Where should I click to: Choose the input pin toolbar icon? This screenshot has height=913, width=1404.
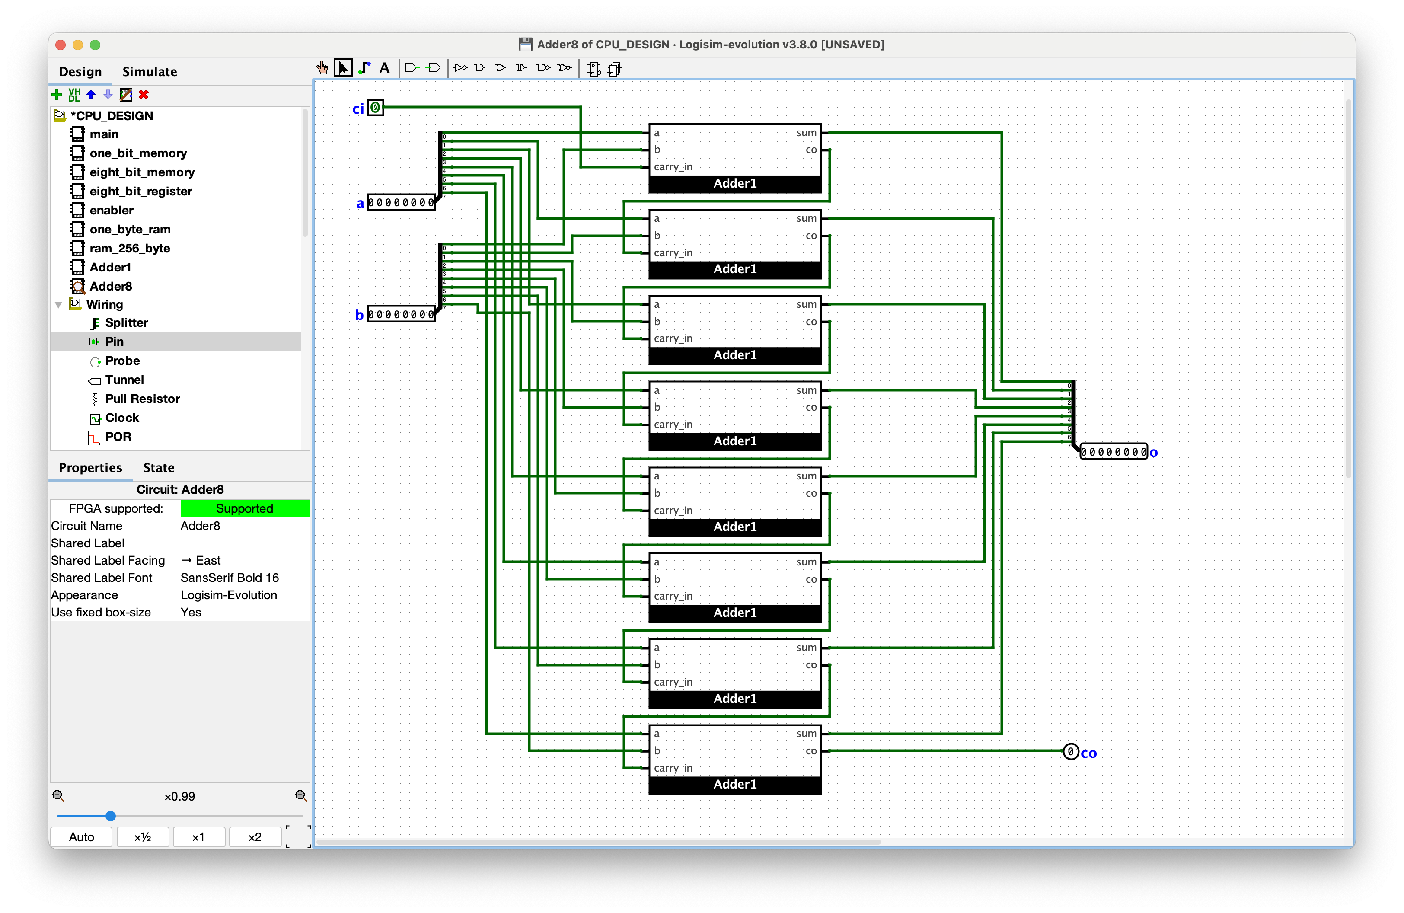pos(412,68)
